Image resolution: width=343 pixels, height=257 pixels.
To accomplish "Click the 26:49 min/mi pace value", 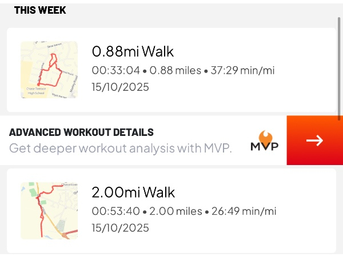I will coord(244,211).
